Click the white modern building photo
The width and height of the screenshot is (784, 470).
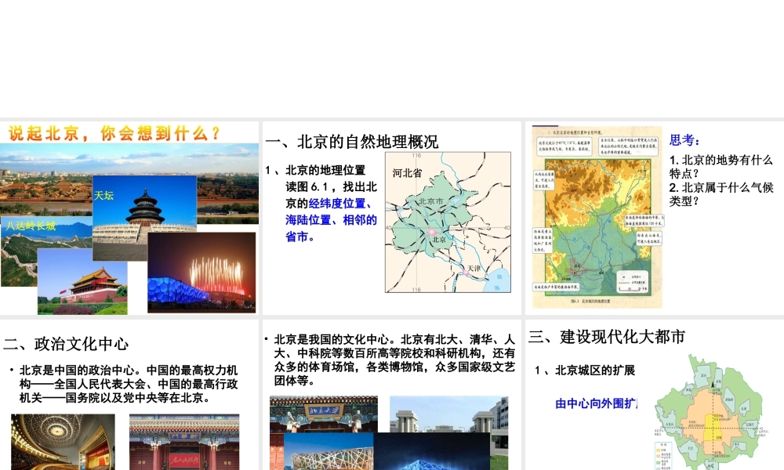449,414
